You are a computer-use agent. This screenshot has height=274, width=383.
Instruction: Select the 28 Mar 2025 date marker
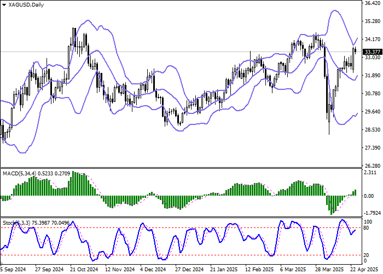328,270
